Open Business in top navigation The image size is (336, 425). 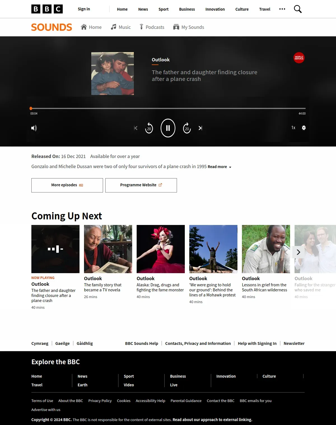coord(187,9)
